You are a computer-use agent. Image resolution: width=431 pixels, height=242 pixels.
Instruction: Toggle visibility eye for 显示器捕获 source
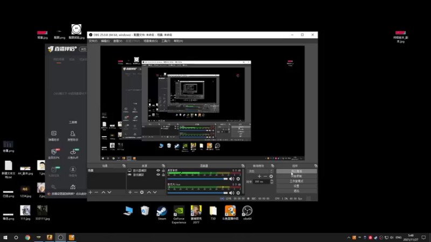click(158, 170)
